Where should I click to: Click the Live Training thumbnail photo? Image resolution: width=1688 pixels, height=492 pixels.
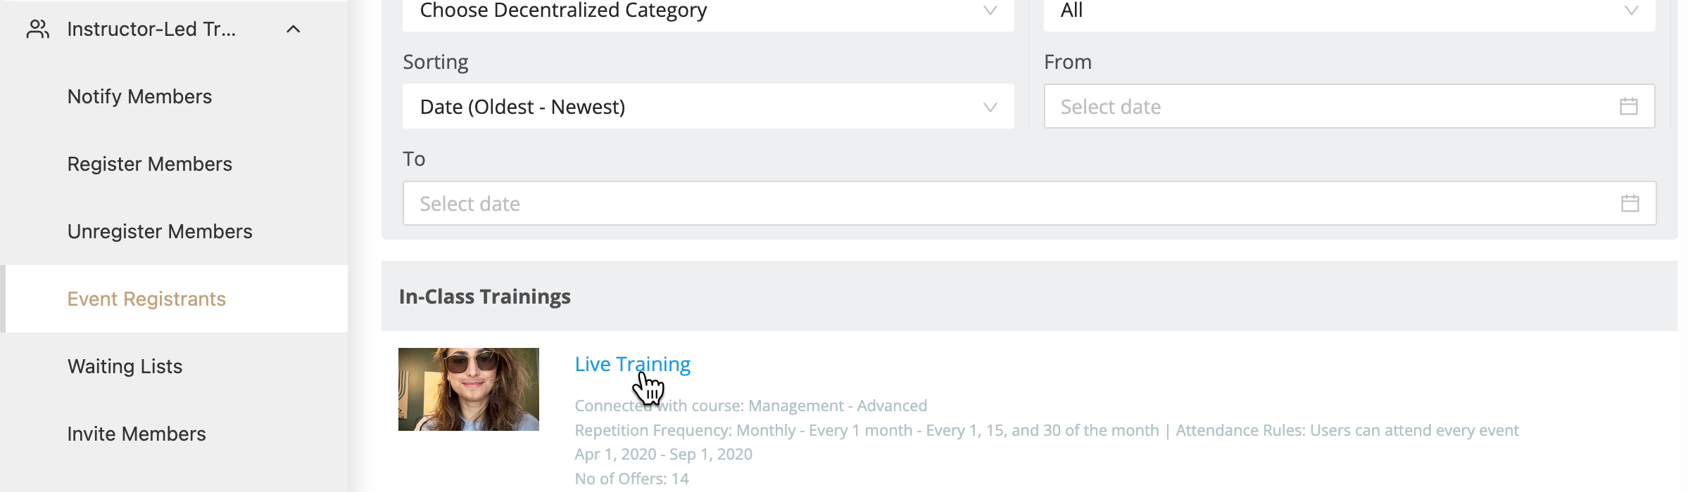[x=469, y=389]
